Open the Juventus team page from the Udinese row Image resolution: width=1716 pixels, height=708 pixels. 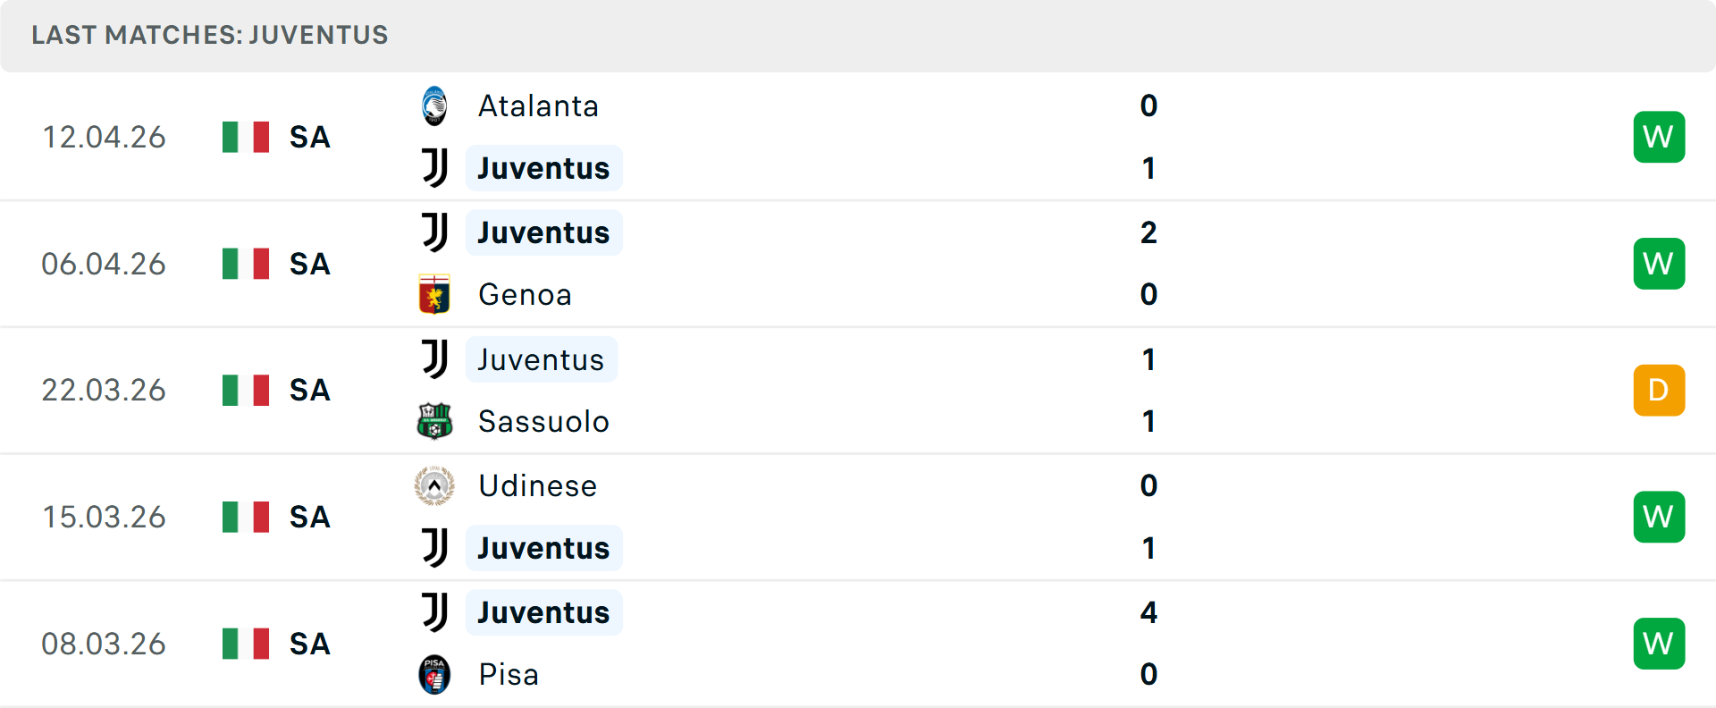coord(543,548)
